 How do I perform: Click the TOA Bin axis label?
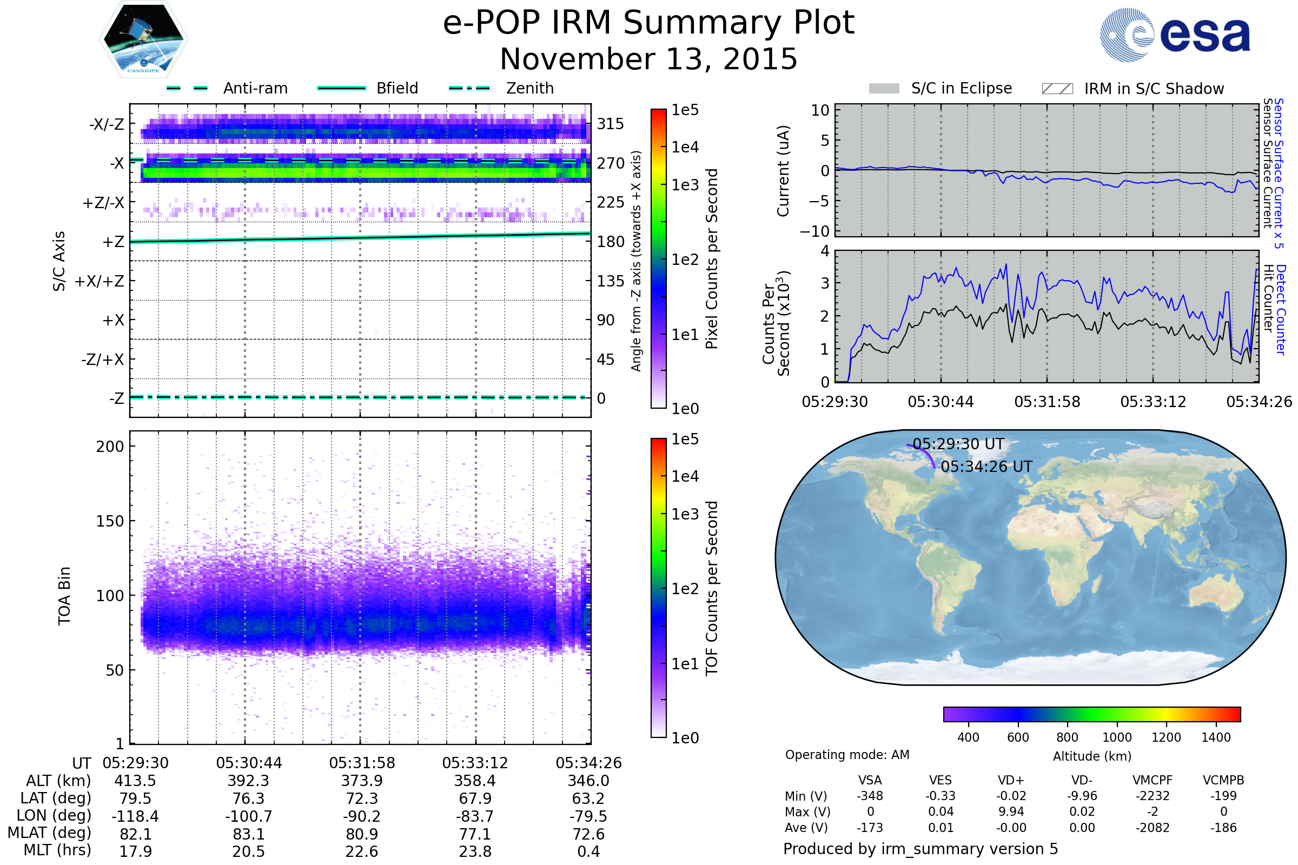coord(64,596)
